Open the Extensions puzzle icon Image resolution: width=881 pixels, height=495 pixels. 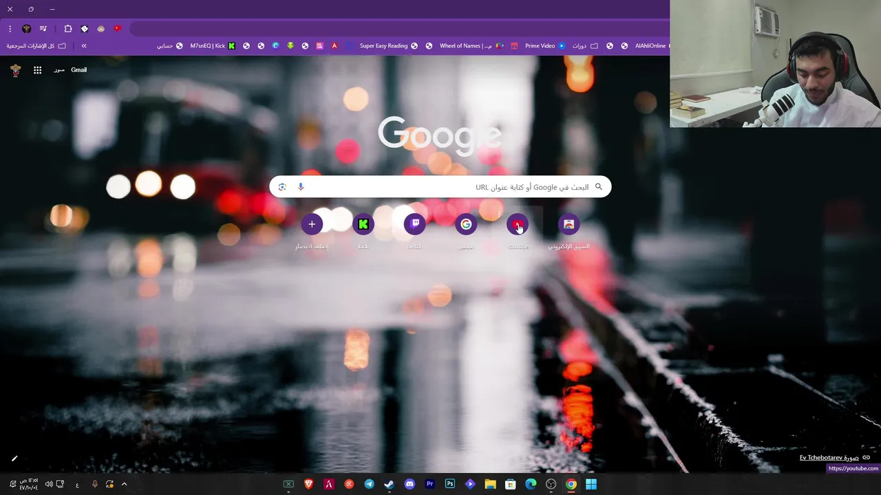coord(68,29)
